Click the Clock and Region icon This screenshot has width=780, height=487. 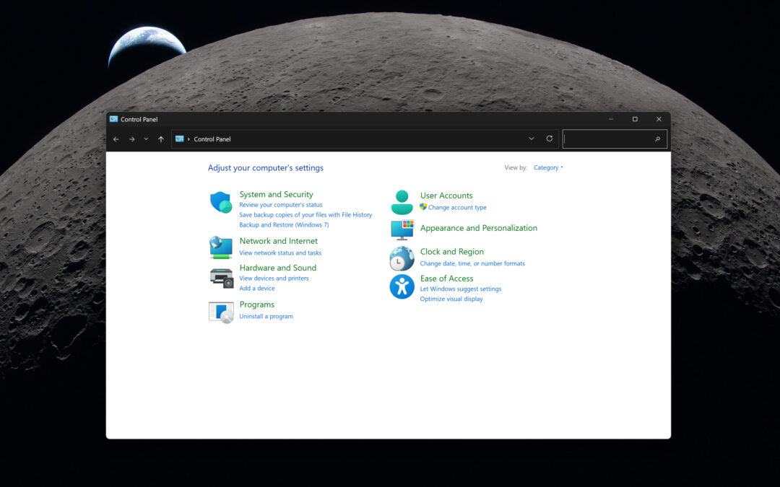[x=402, y=258]
